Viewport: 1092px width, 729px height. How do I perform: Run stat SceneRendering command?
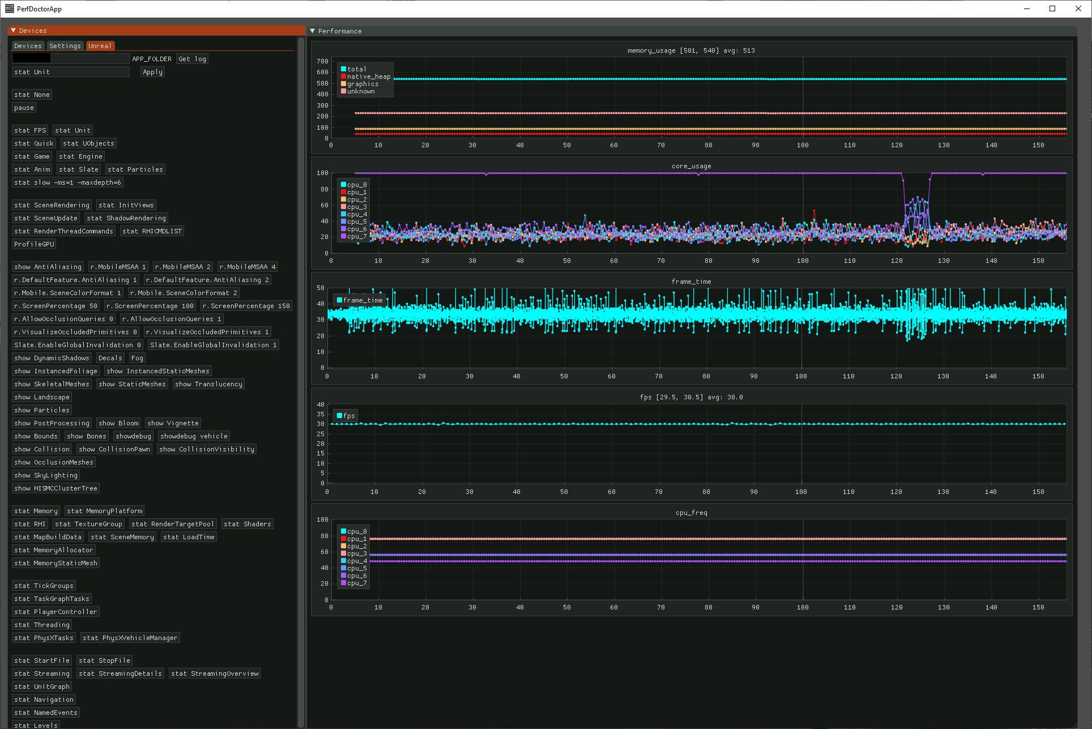[x=52, y=205]
